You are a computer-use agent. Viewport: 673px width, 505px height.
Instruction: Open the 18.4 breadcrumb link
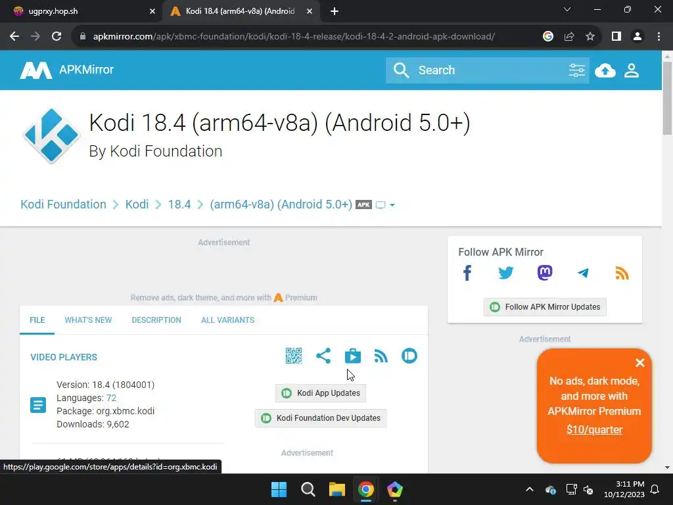click(x=179, y=204)
